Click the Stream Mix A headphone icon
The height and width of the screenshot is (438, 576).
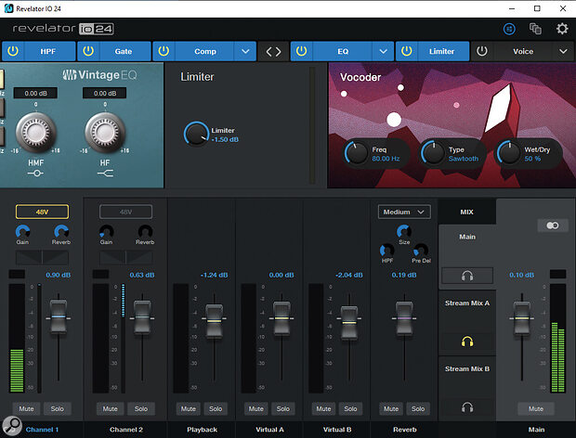(467, 341)
